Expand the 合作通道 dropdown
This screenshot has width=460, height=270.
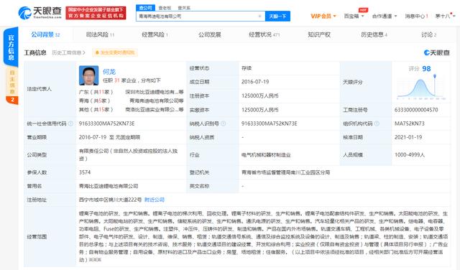385,16
